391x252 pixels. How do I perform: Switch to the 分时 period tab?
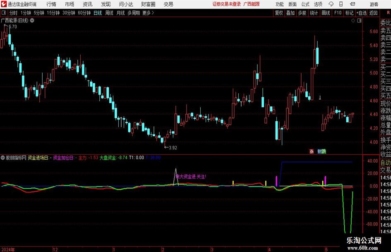click(13, 13)
